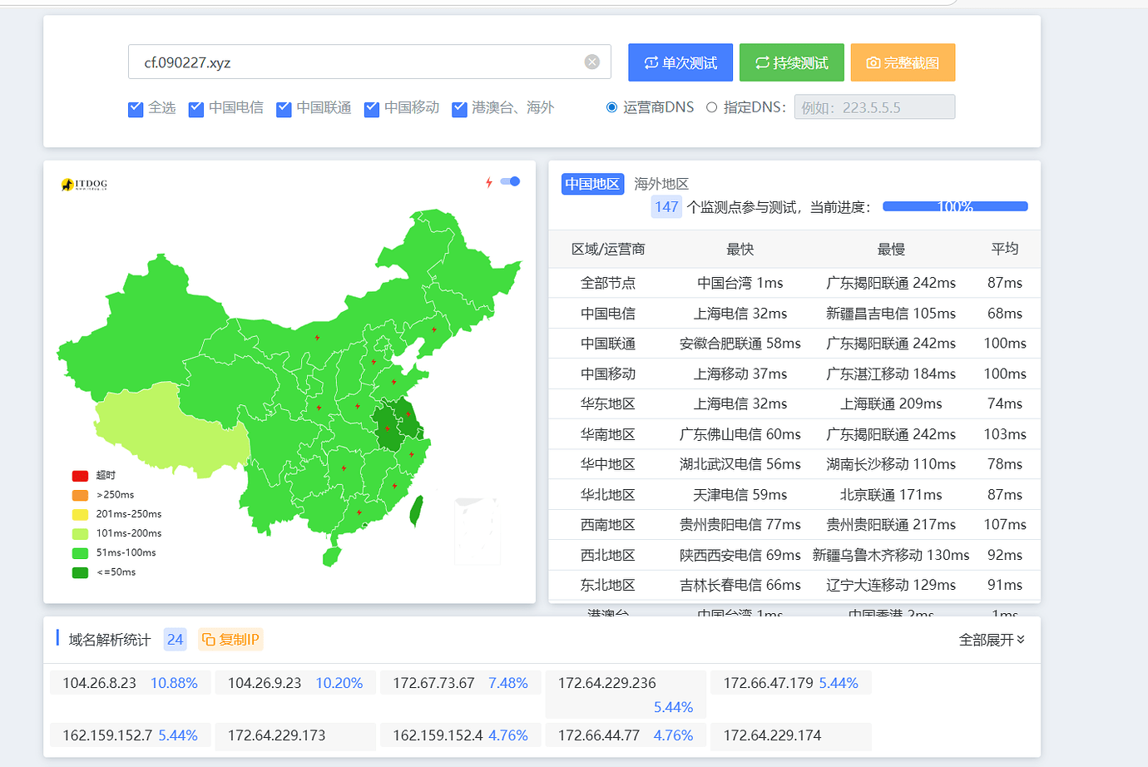Click the 101ms-200ms legend swatch
1148x767 pixels.
pos(80,534)
